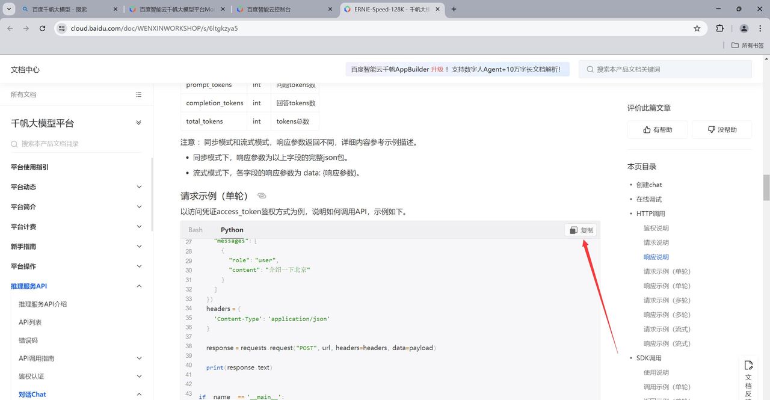
Task: Rate article 没帮助 thumbs down
Action: pos(722,129)
